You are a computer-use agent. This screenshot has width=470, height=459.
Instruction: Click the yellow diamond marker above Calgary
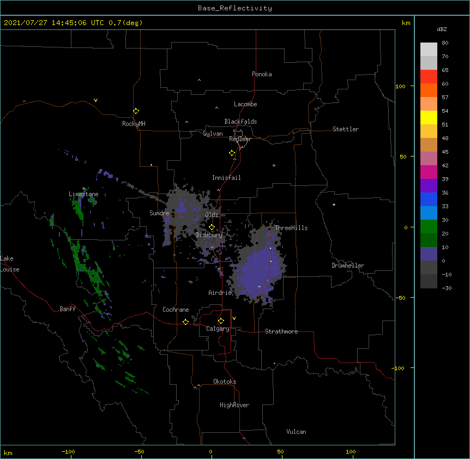coord(221,321)
